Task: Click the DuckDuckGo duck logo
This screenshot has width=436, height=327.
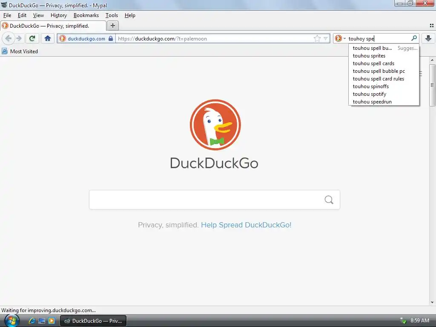Action: click(215, 125)
